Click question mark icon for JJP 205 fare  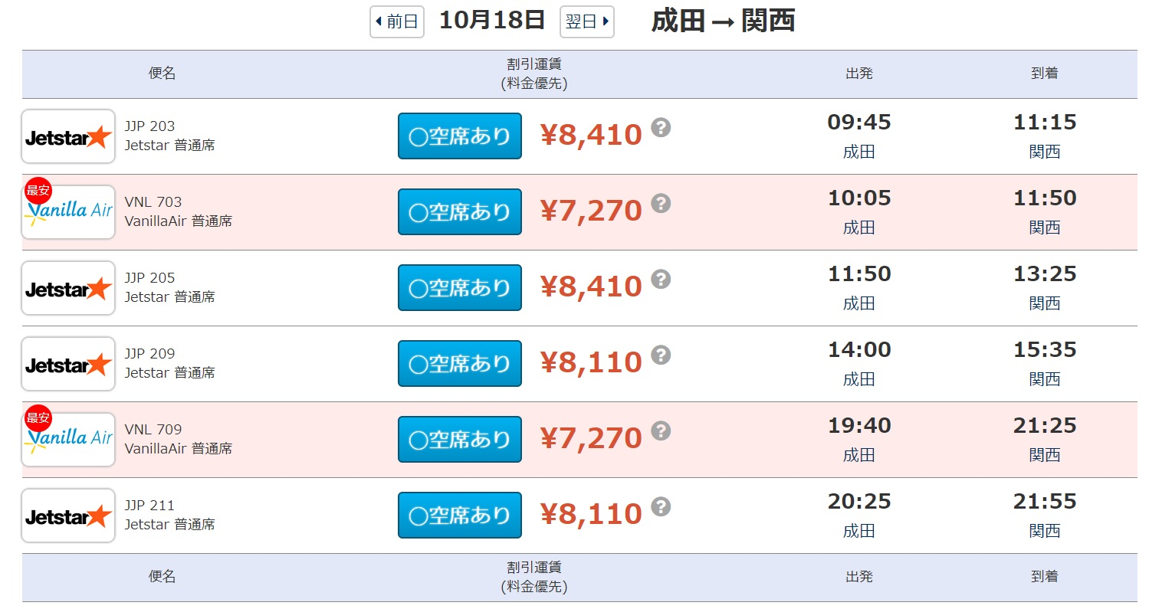pos(661,280)
